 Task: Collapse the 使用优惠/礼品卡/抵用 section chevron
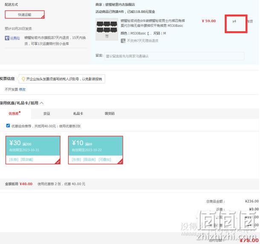[x=42, y=103]
